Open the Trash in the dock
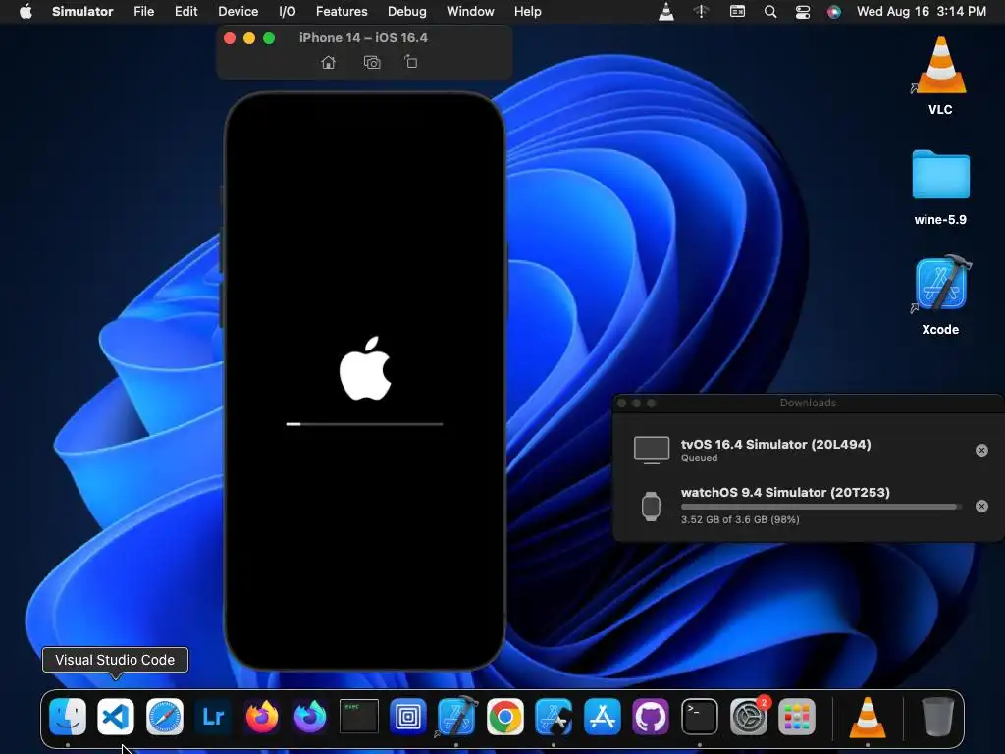This screenshot has height=754, width=1005. click(937, 716)
